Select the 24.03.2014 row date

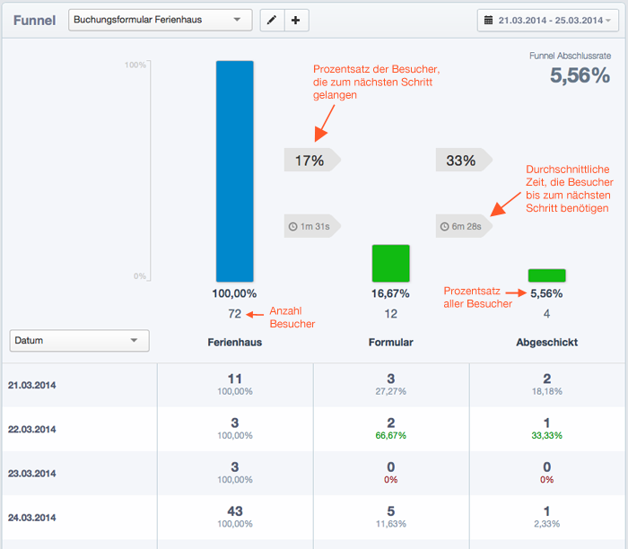coord(32,518)
